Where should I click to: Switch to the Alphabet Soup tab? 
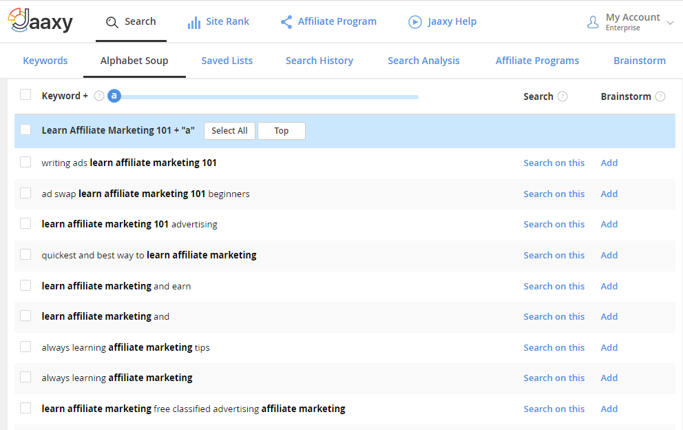(x=134, y=61)
